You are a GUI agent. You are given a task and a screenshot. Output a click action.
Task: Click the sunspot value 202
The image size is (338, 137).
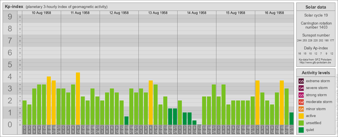pyautogui.click(x=321, y=41)
